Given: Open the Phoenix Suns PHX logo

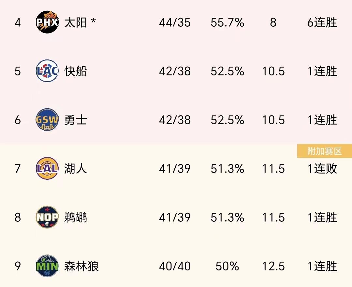Looking at the screenshot, I should [47, 22].
